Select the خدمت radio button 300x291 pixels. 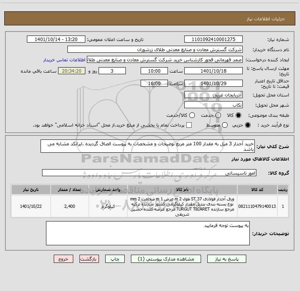(x=218, y=115)
